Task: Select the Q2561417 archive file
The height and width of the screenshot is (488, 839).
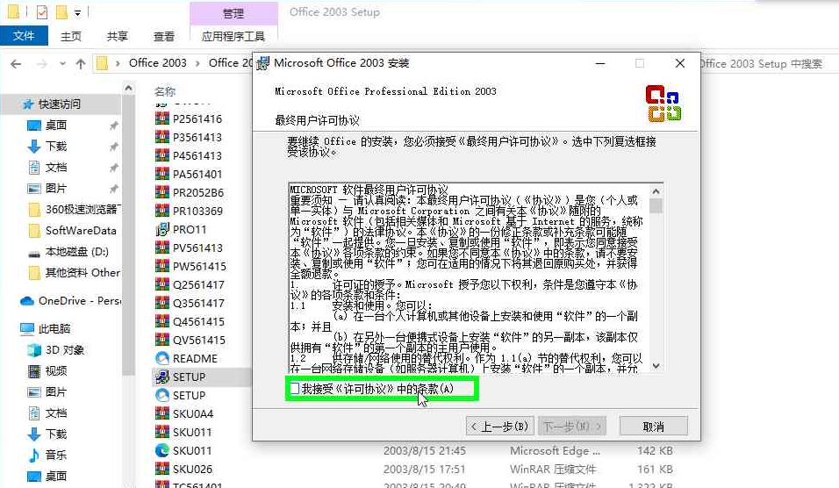Action: (198, 284)
